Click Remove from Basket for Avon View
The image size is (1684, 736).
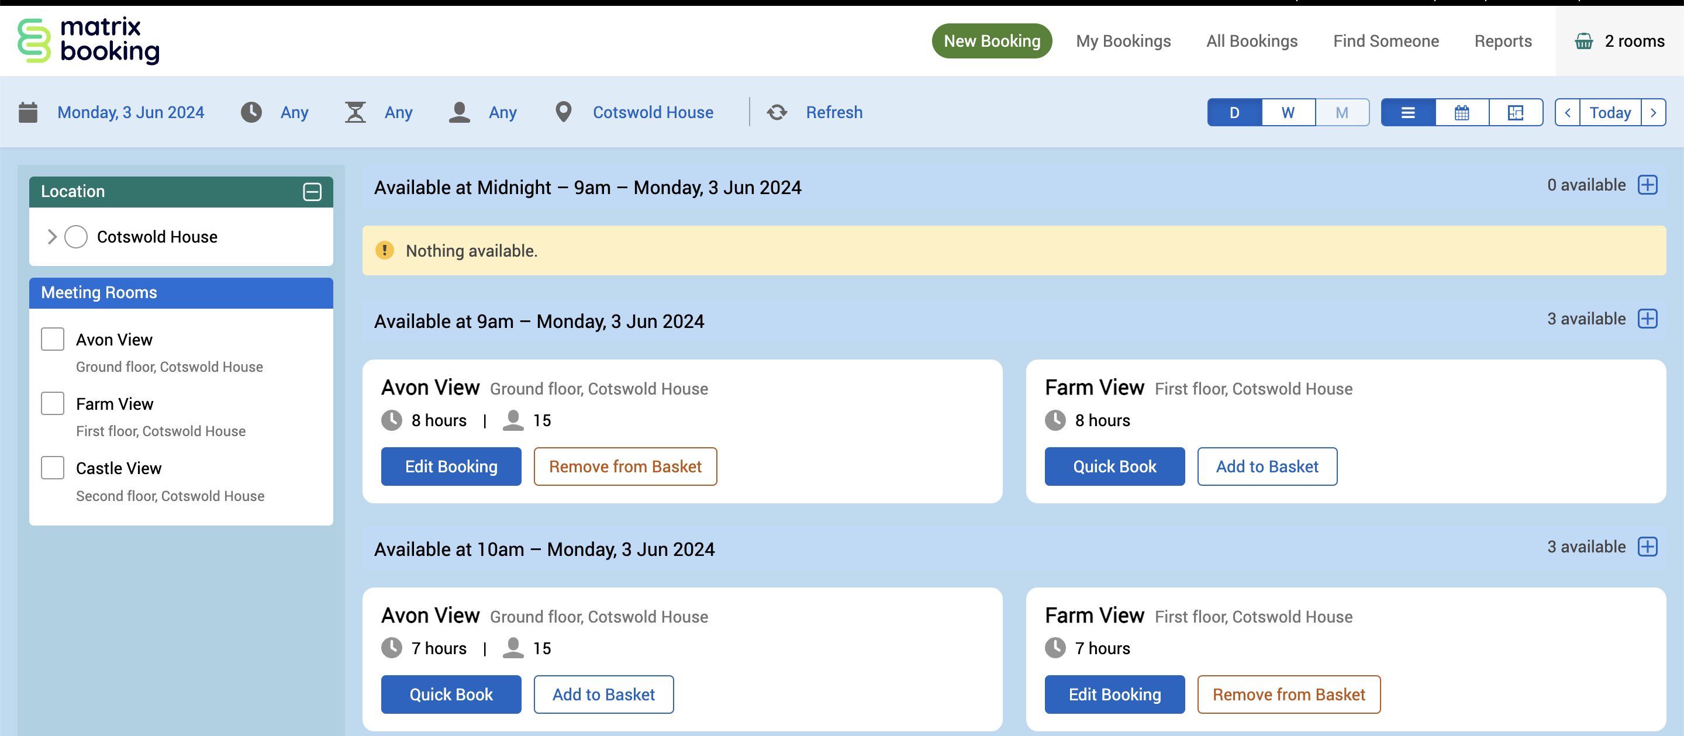click(x=625, y=466)
